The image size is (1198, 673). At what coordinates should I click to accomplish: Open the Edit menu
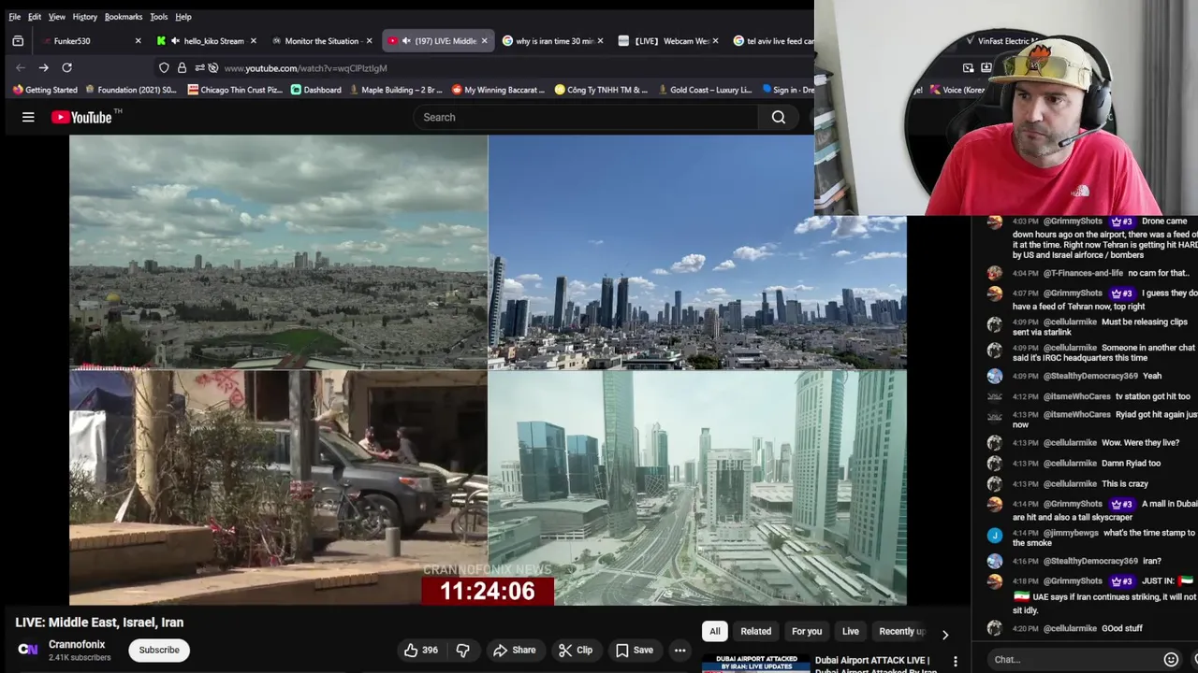35,17
